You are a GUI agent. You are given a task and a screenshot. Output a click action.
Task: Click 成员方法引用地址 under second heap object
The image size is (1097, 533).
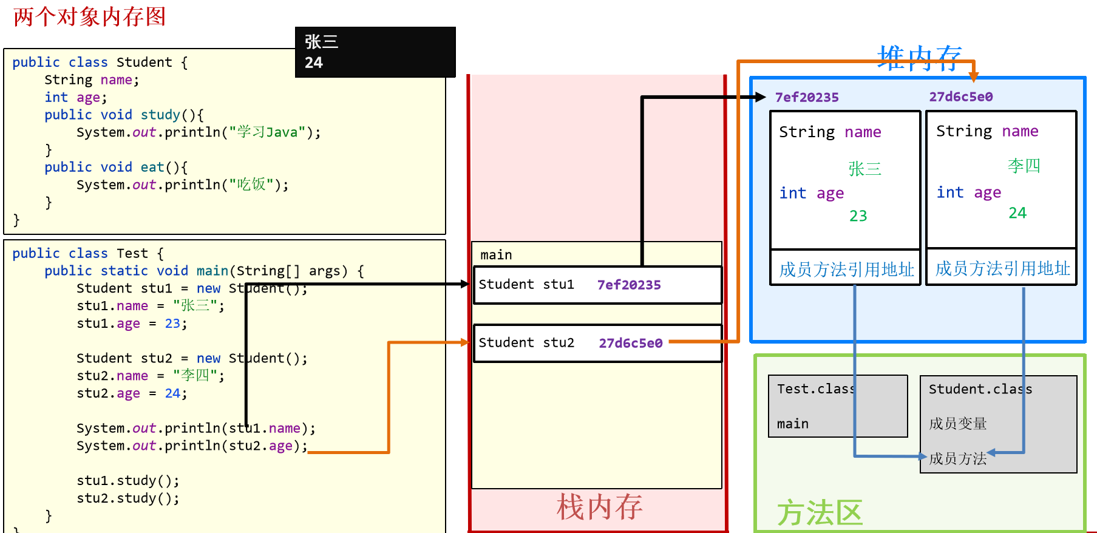tap(1003, 268)
